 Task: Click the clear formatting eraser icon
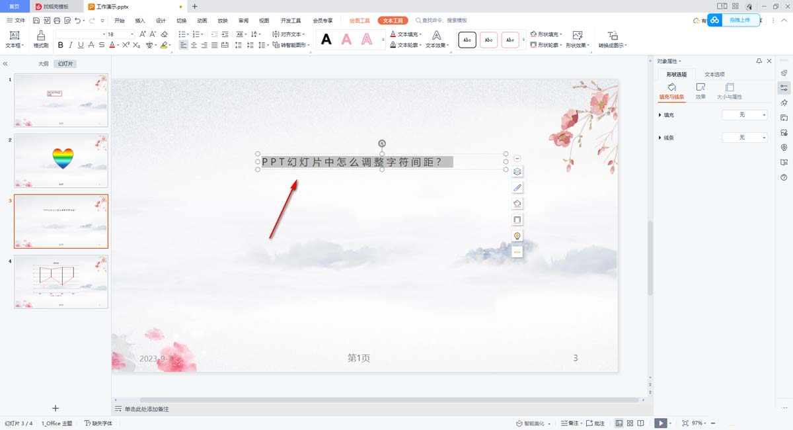pos(163,34)
